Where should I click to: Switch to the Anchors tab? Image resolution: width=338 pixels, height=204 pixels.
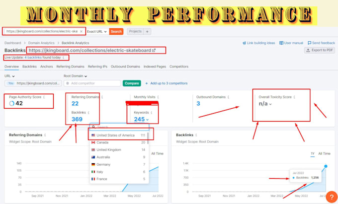47,67
